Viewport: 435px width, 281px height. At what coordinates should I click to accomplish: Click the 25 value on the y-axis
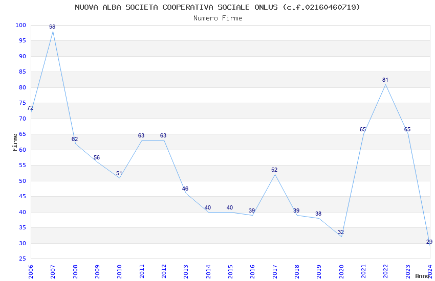(x=23, y=259)
